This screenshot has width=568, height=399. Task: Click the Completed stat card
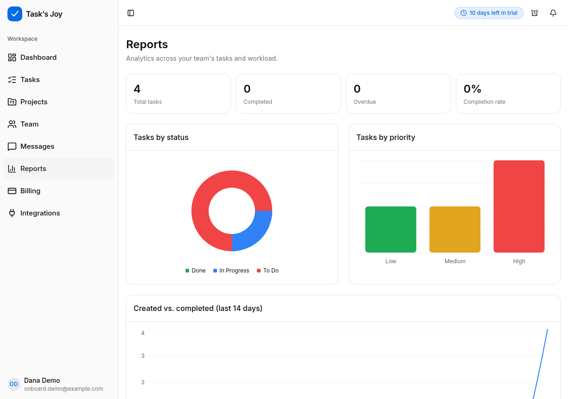(288, 94)
